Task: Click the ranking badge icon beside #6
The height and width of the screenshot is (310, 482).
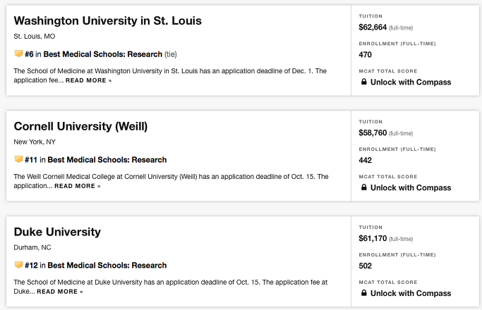Action: click(18, 54)
